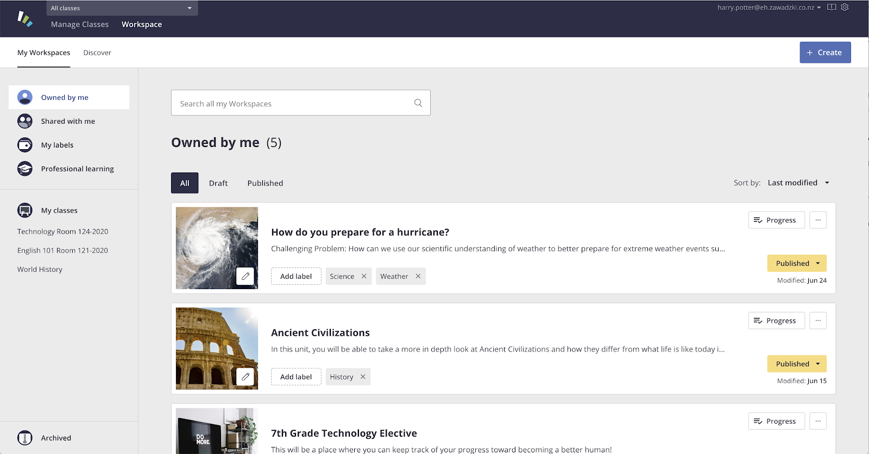Click the Modified: Jun 15 text

click(802, 381)
